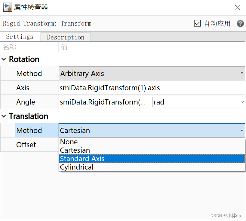Screen dimensions: 246x221
Task: Collapse the Rotation section
Action: pyautogui.click(x=4, y=59)
